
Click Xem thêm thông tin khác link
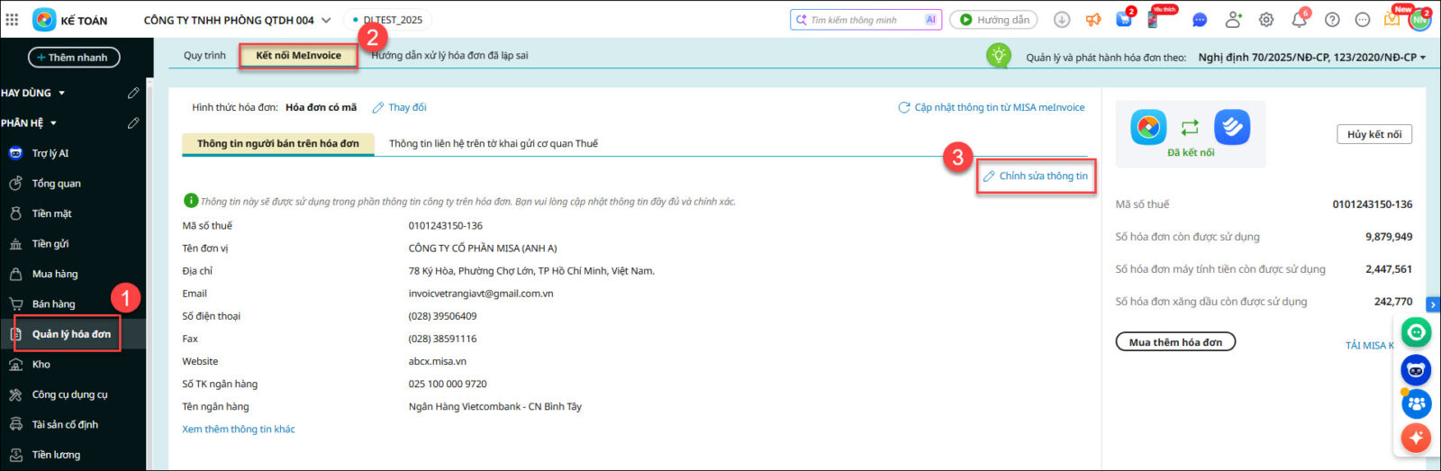tap(239, 430)
